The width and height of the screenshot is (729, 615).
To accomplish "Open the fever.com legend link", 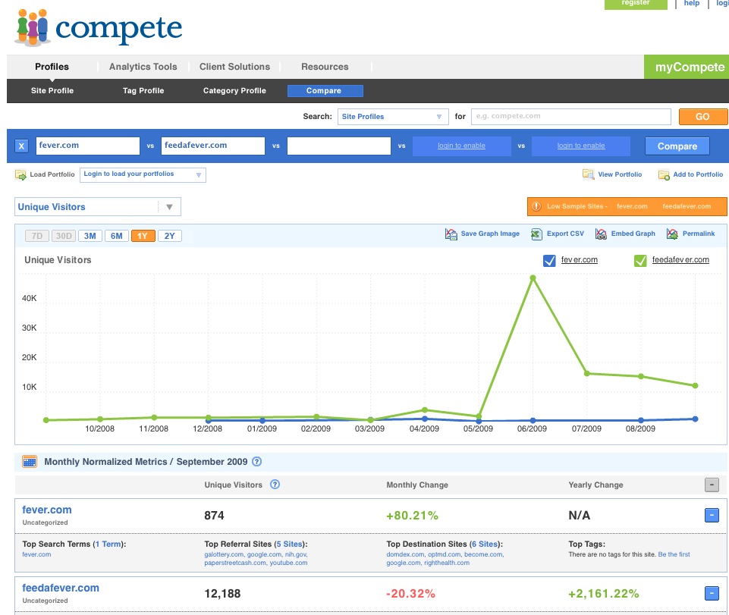I will pos(580,260).
